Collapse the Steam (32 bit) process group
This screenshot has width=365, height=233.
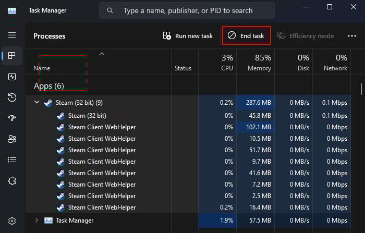pos(36,103)
